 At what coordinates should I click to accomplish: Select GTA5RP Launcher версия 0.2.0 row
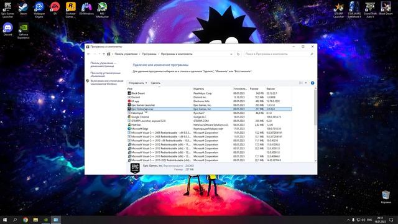[209, 121]
